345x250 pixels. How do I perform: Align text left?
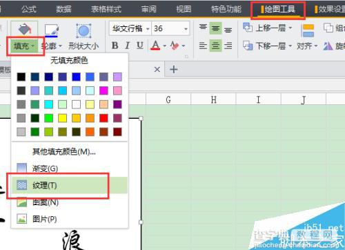[203, 46]
